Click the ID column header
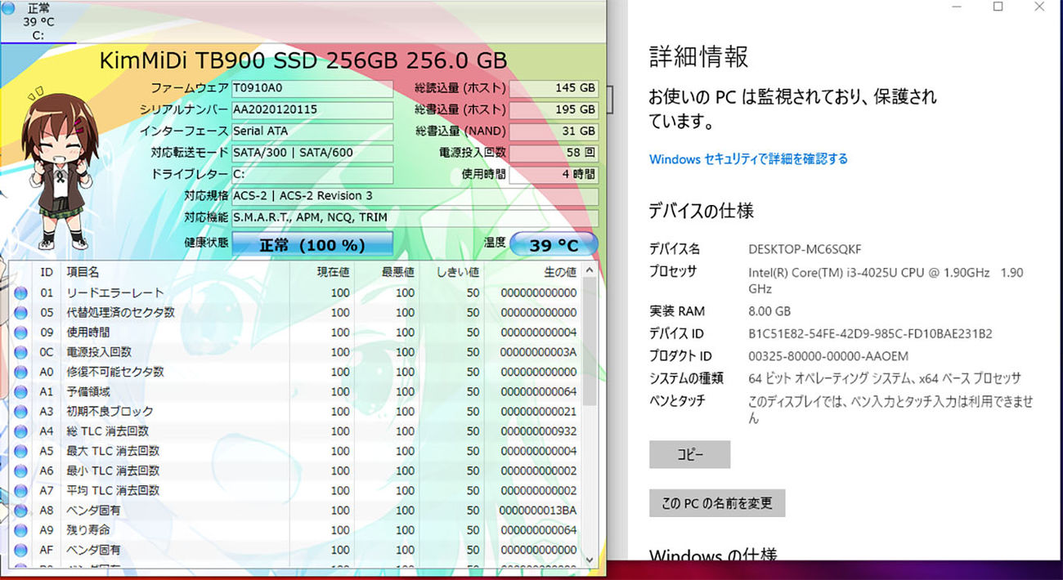1063x580 pixels. (47, 272)
